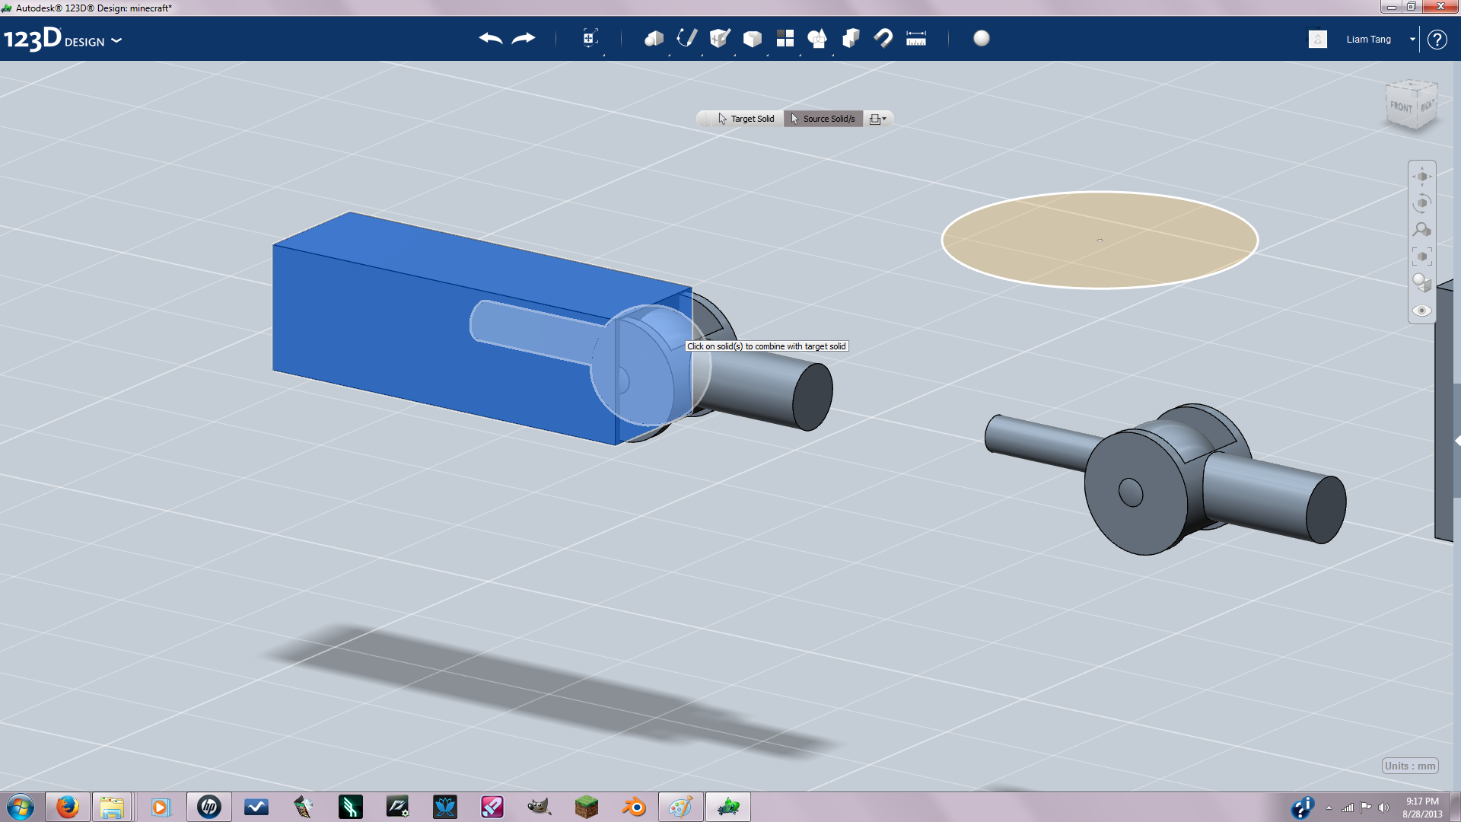Screen dimensions: 1461x822
Task: Open the 123D Design application menu
Action: 62,40
